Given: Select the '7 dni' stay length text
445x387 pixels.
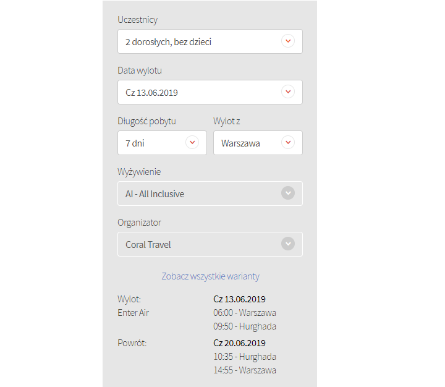Looking at the screenshot, I should (x=135, y=143).
